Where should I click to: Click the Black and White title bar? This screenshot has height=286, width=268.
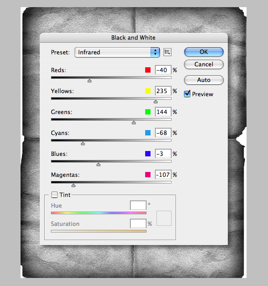point(134,38)
